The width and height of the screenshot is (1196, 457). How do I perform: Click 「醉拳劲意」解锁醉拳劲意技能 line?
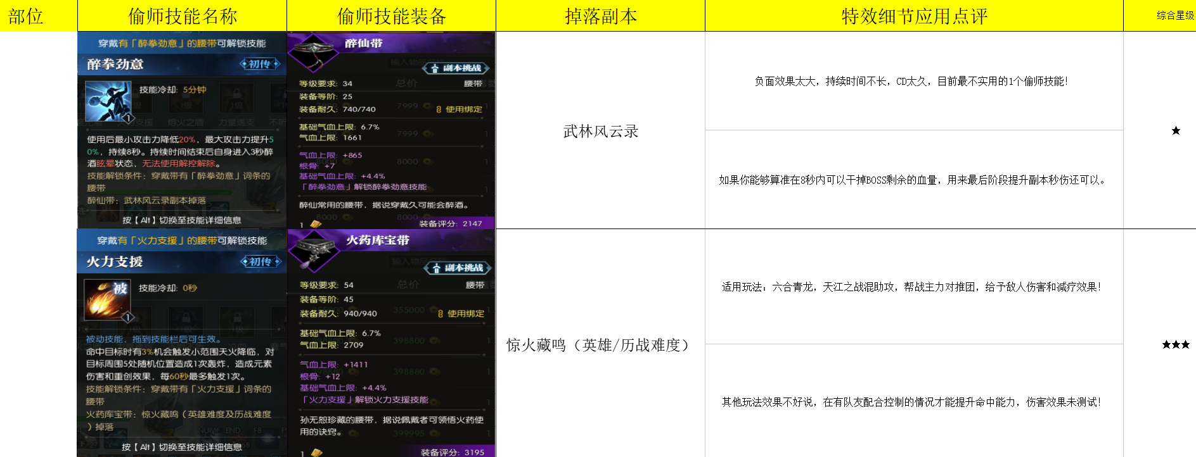(x=363, y=187)
